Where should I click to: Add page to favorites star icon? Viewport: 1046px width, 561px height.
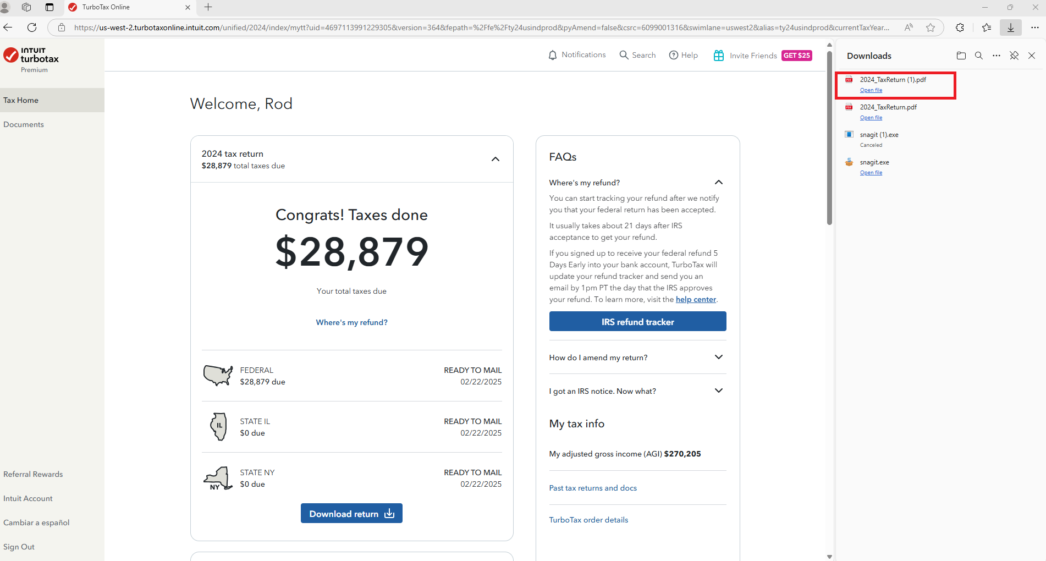coord(931,28)
